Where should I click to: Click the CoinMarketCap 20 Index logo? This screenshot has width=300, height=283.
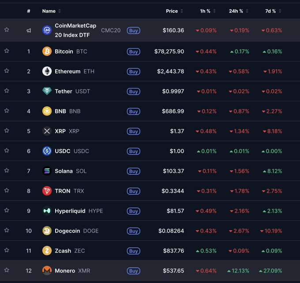coord(47,30)
